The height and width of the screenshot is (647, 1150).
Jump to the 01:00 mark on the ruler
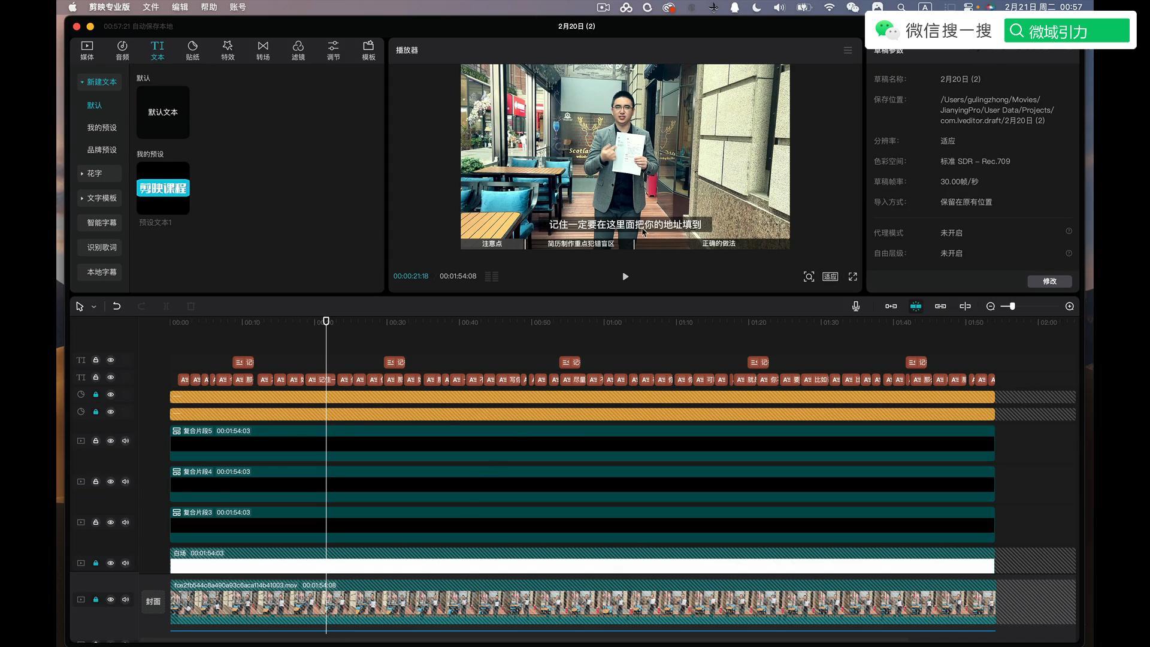coord(613,322)
